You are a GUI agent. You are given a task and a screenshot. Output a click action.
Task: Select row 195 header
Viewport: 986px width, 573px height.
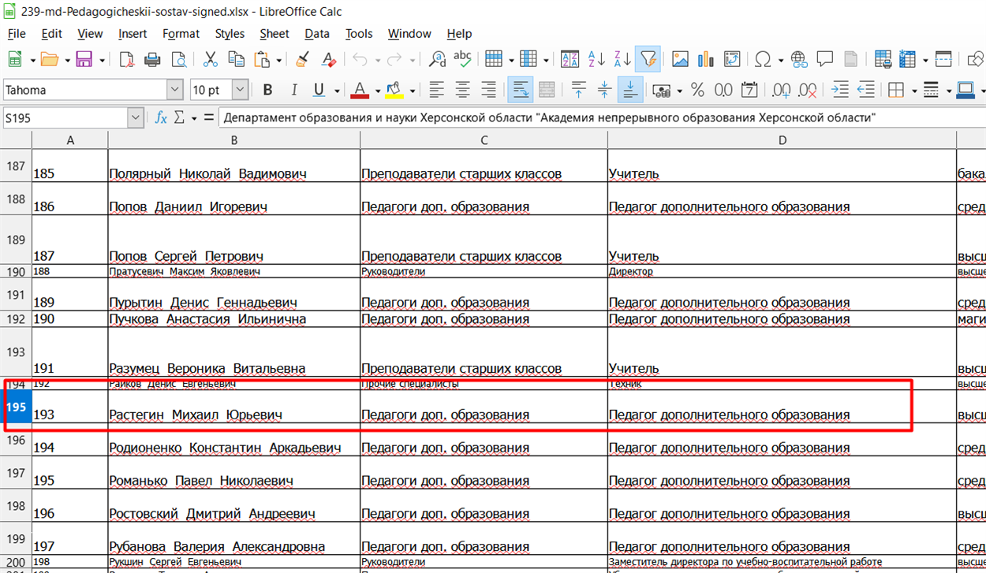coord(16,407)
